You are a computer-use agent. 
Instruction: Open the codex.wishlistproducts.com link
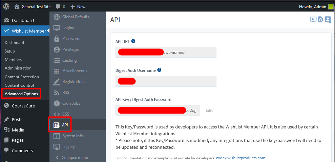[x=240, y=158]
